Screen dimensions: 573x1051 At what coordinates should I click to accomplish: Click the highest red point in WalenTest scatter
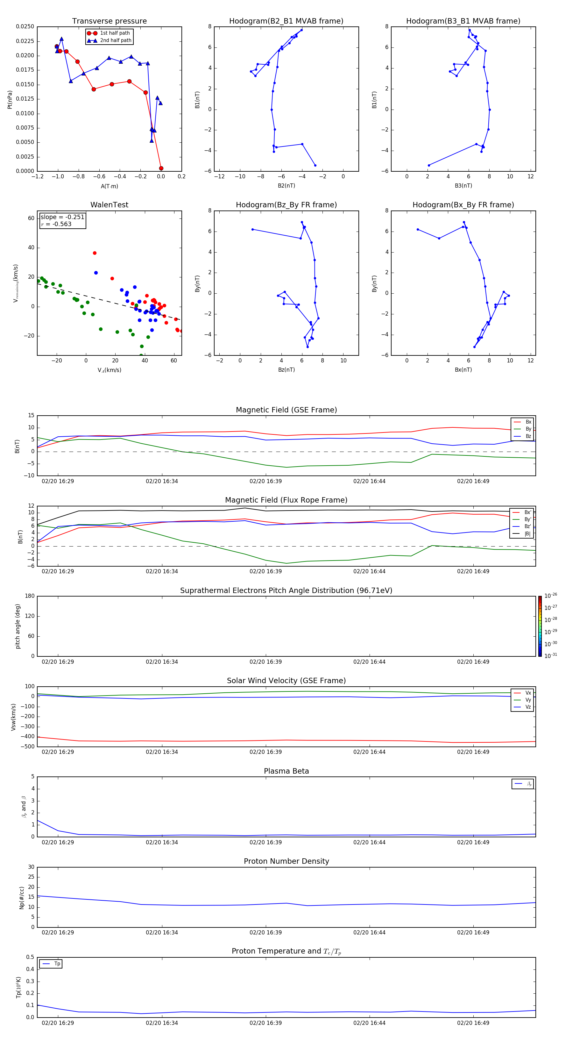pos(95,253)
